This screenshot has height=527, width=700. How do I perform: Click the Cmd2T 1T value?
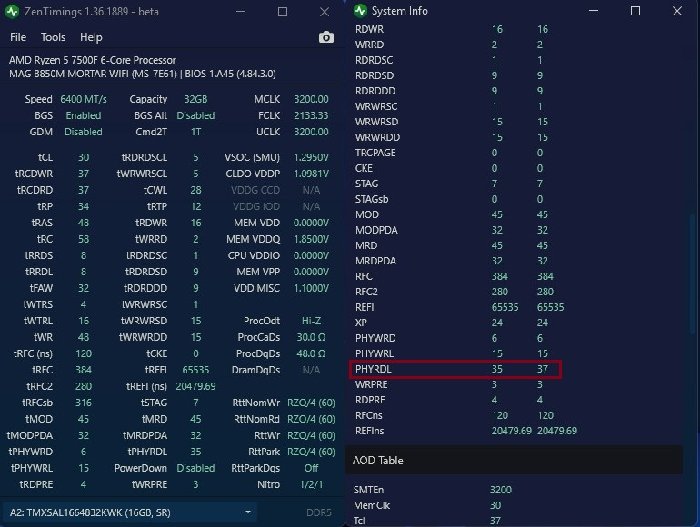tap(195, 132)
